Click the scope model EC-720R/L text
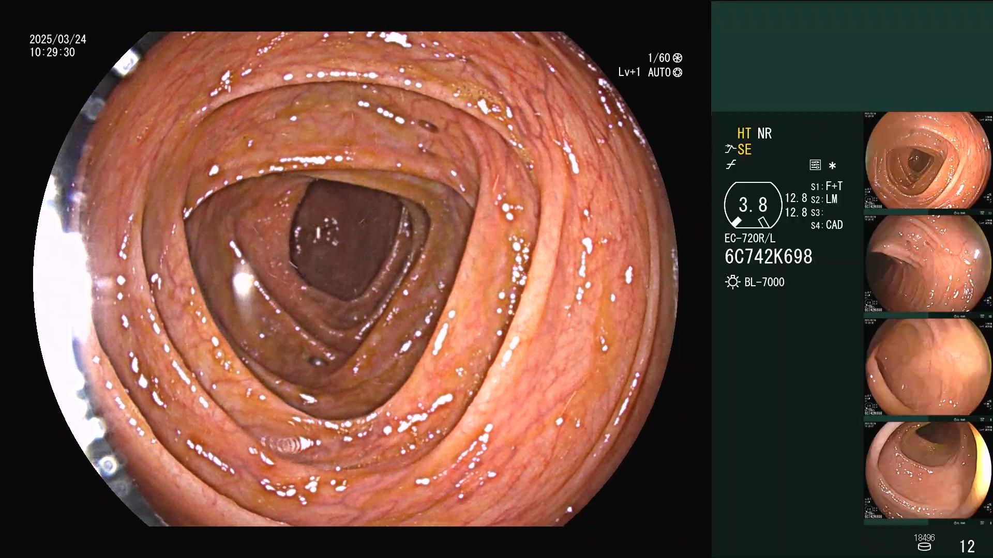This screenshot has height=558, width=993. coord(750,238)
